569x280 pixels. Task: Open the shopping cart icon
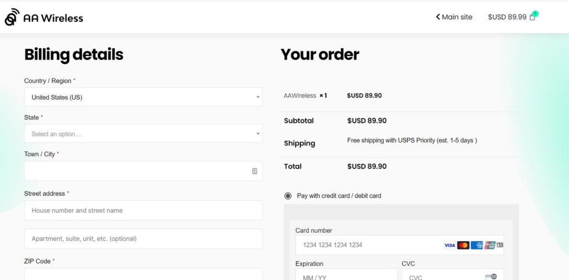[x=532, y=17]
